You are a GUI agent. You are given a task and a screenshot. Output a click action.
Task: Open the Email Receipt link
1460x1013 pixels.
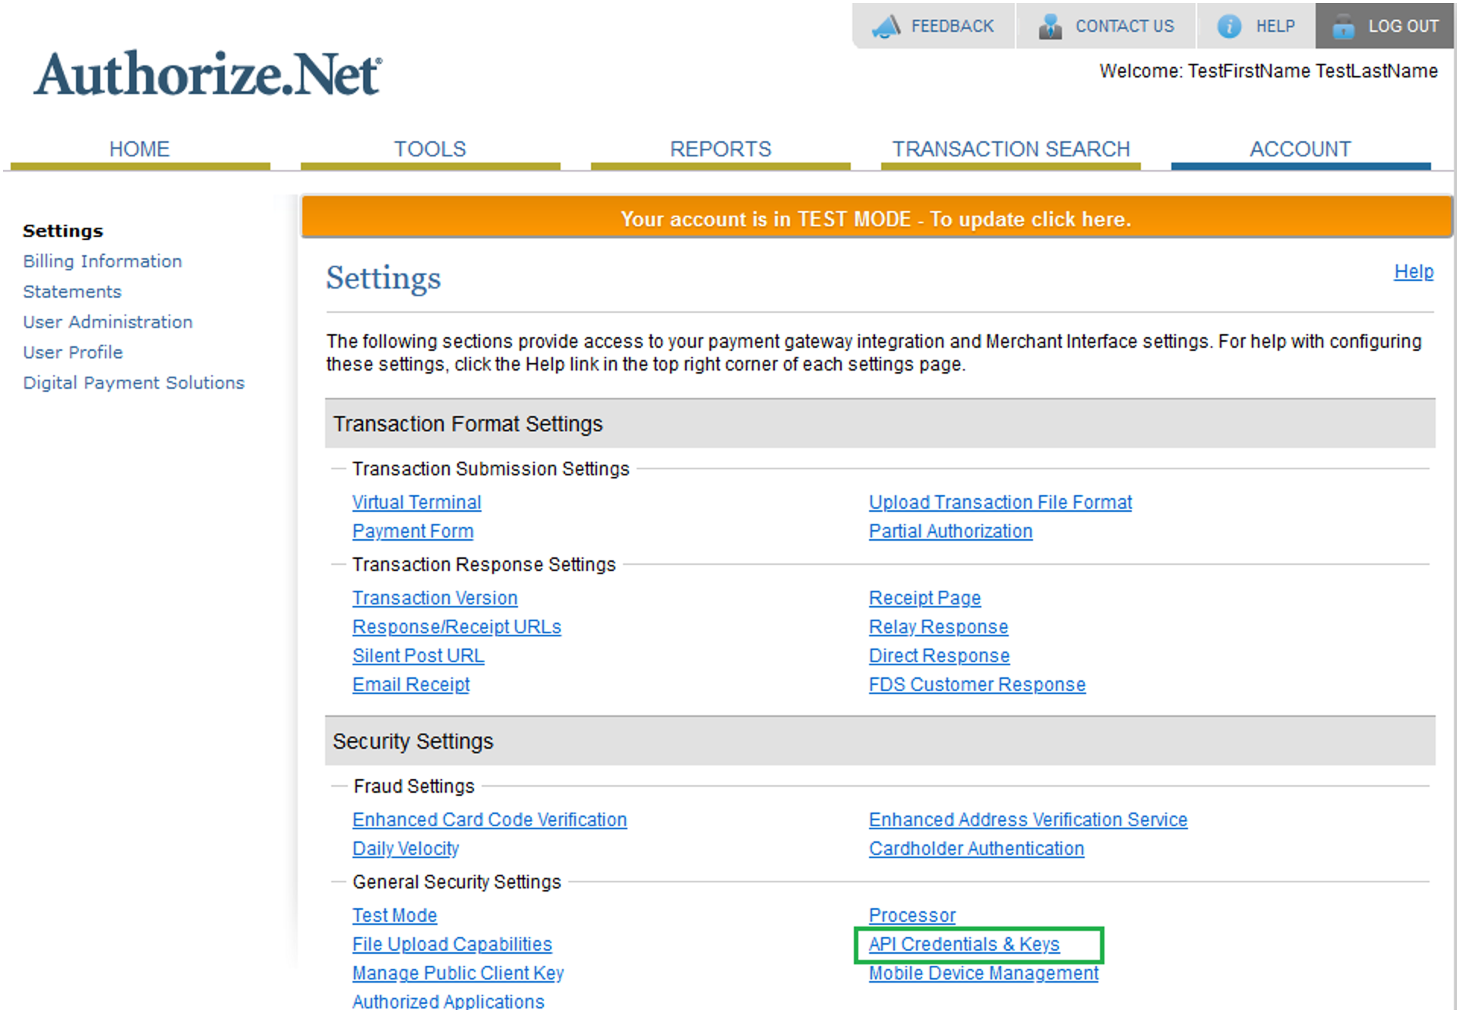pos(411,685)
